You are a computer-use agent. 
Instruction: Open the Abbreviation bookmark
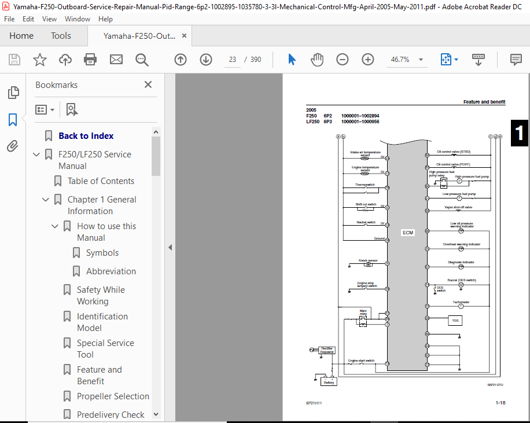tap(111, 271)
